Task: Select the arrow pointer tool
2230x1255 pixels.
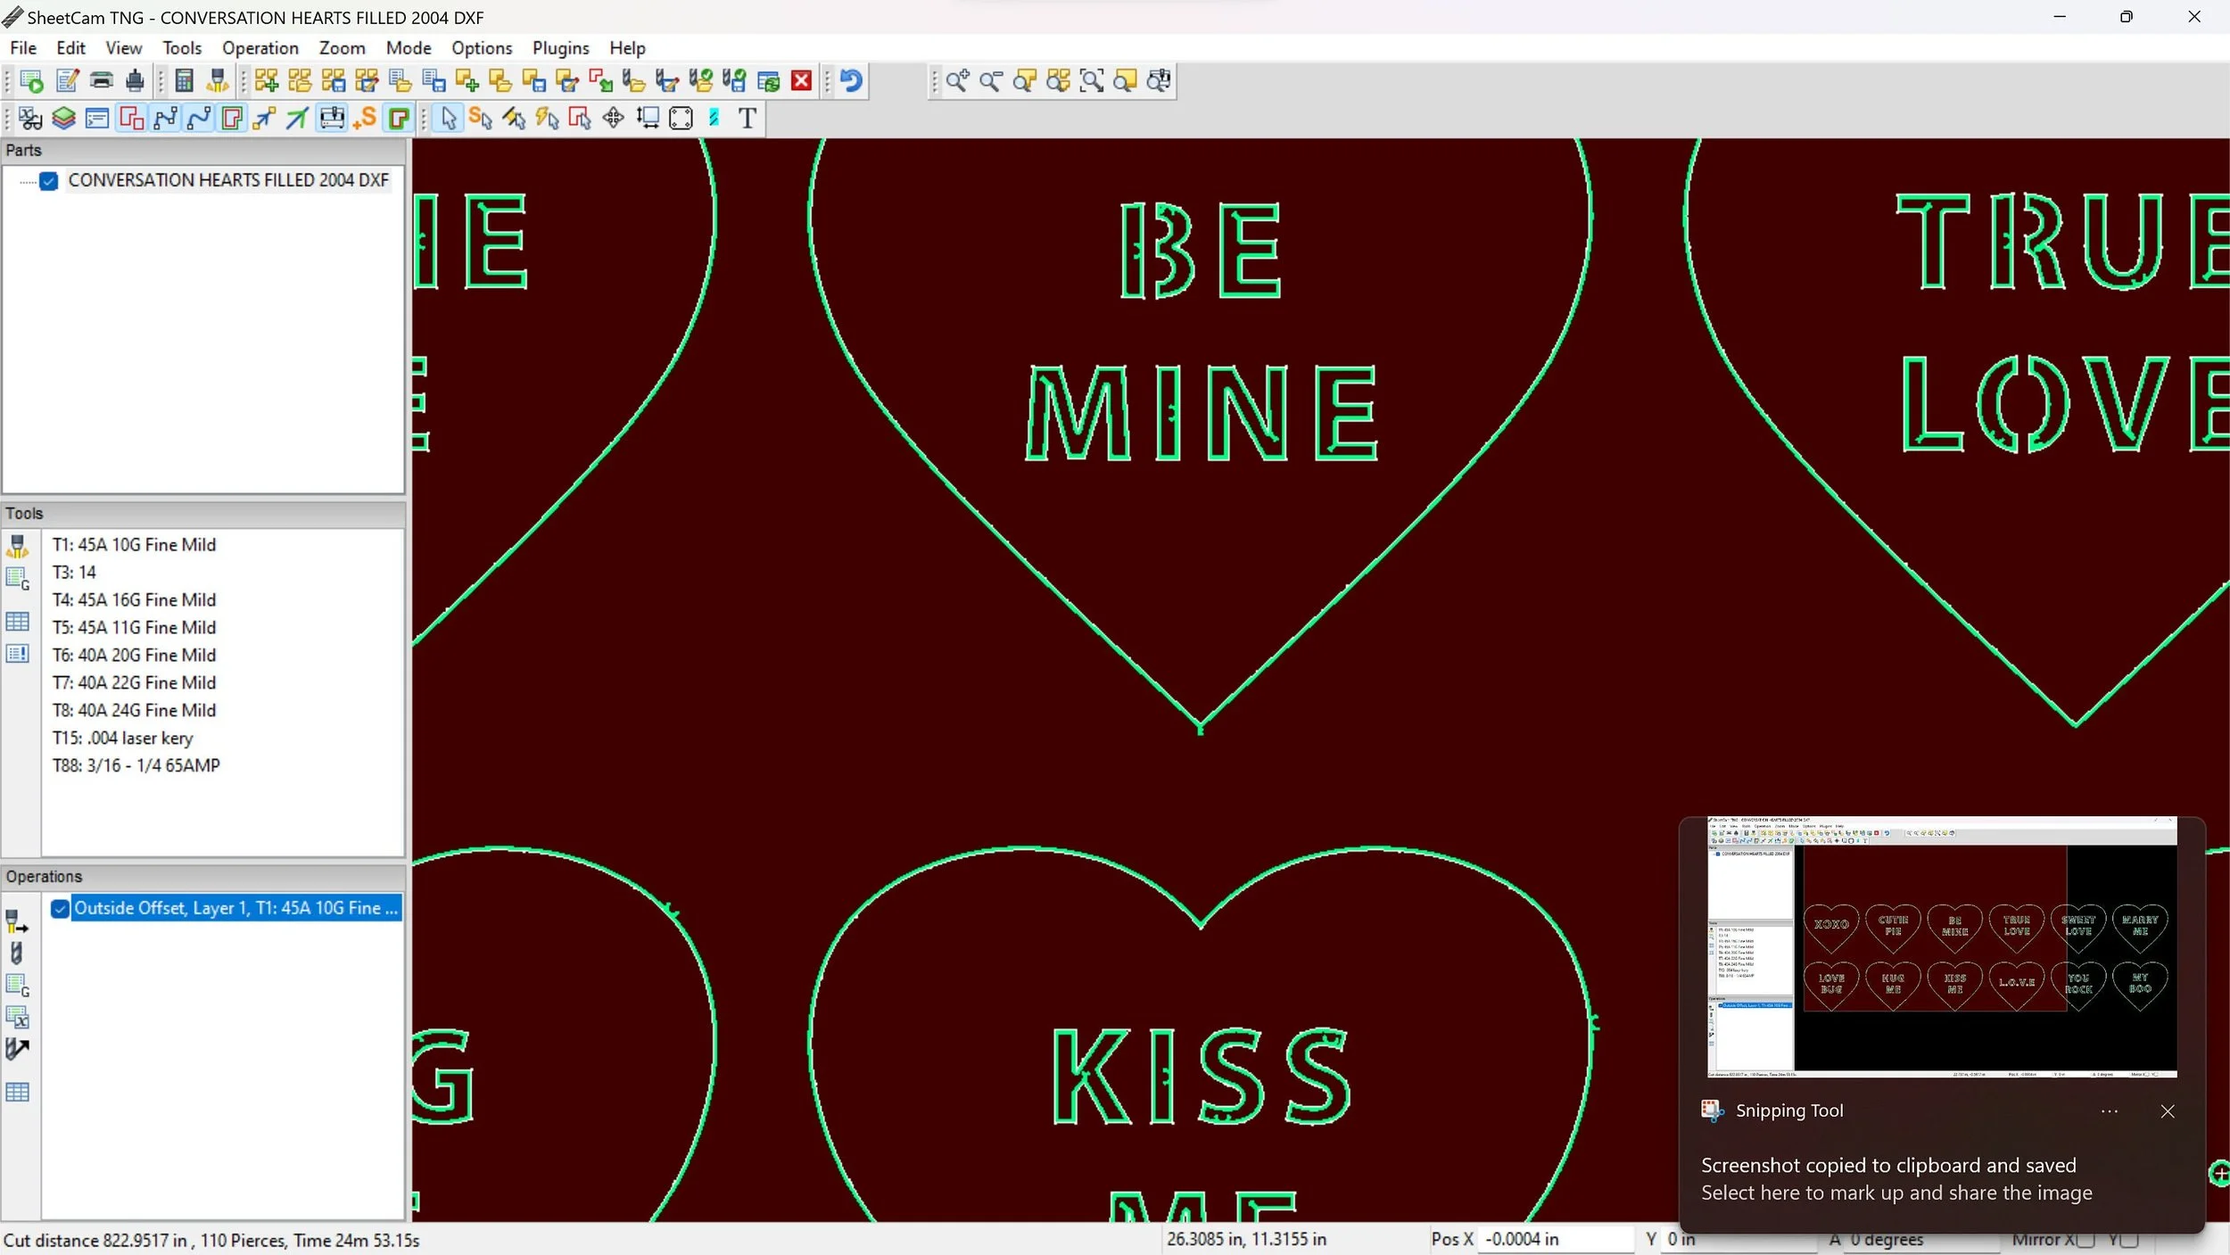Action: pyautogui.click(x=449, y=118)
